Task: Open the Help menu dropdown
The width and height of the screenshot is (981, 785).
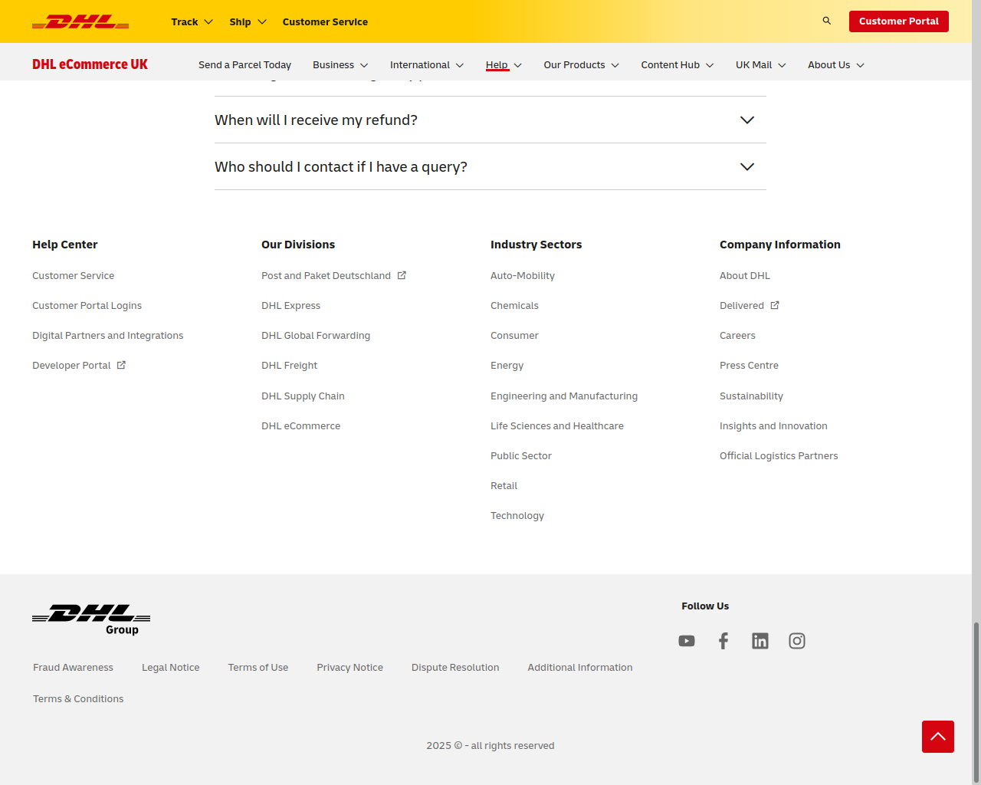Action: tap(504, 65)
